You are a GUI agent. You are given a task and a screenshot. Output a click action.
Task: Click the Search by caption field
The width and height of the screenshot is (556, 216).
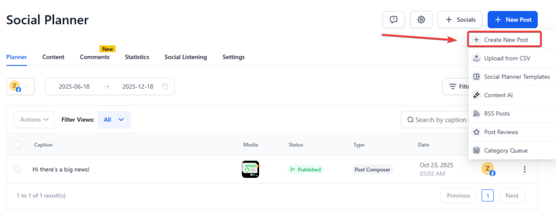pyautogui.click(x=439, y=120)
